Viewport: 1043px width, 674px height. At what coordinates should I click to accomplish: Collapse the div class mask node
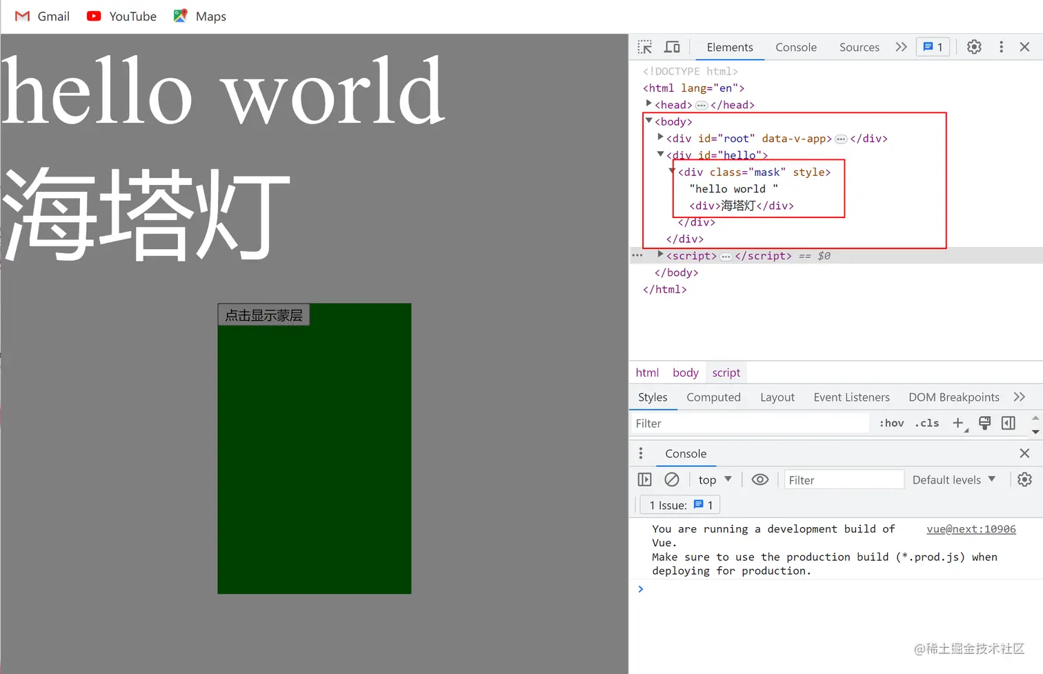672,170
